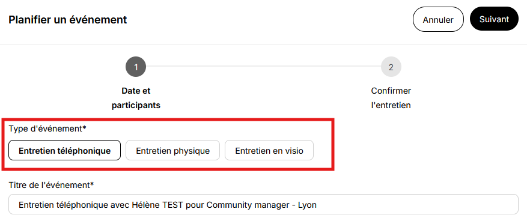Click empty space right of title text
This screenshot has width=527, height=218.
pos(417,204)
